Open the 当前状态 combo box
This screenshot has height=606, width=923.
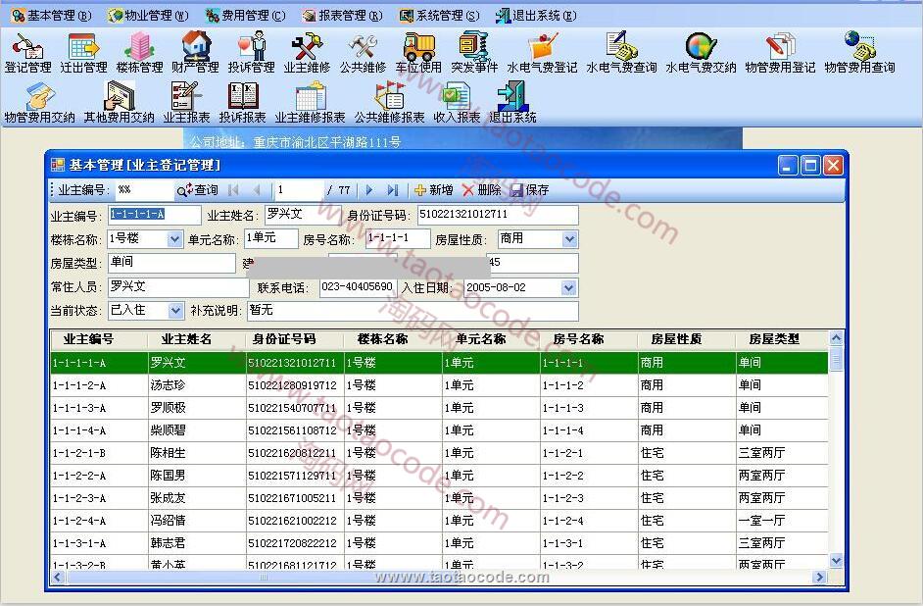click(175, 311)
